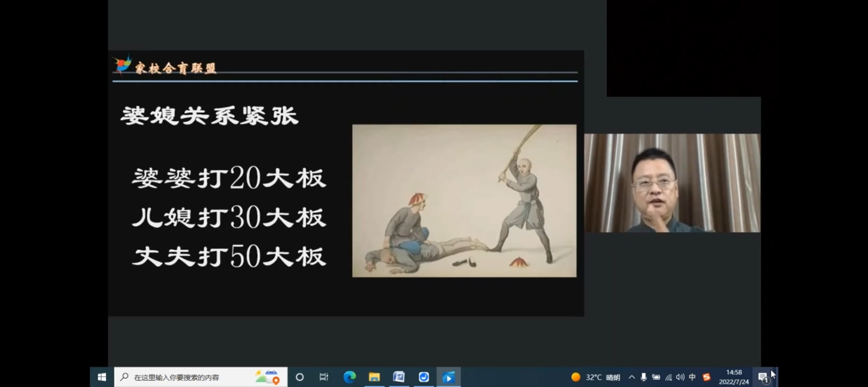
Task: Open the blue round app taskbar icon
Action: click(x=424, y=377)
